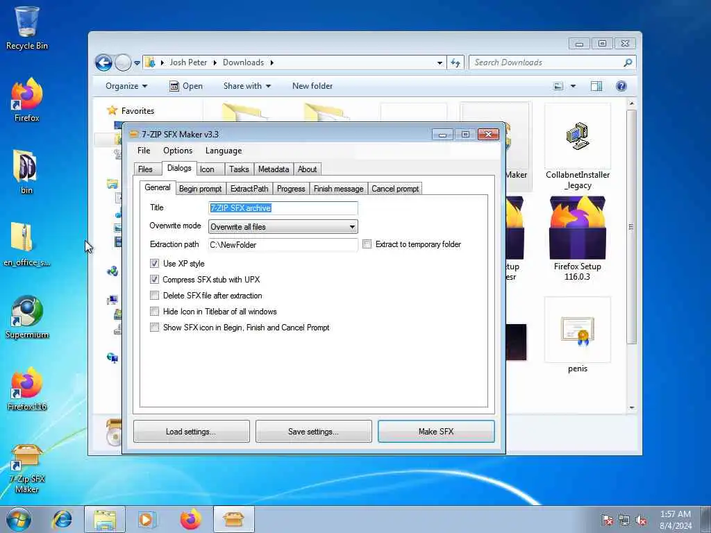Toggle the Explorer preview pane button
The image size is (711, 533).
[596, 86]
